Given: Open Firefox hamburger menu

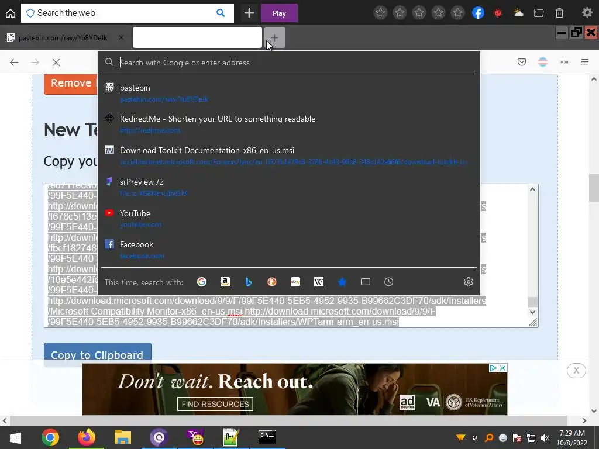Looking at the screenshot, I should click(x=585, y=62).
